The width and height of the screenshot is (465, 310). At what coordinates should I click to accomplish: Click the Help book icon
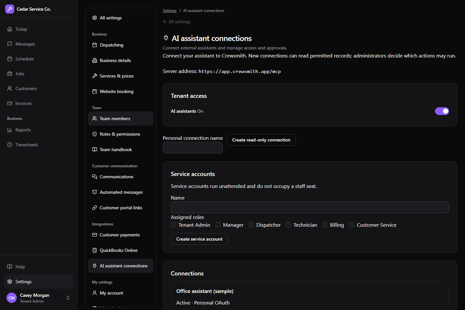[10, 267]
